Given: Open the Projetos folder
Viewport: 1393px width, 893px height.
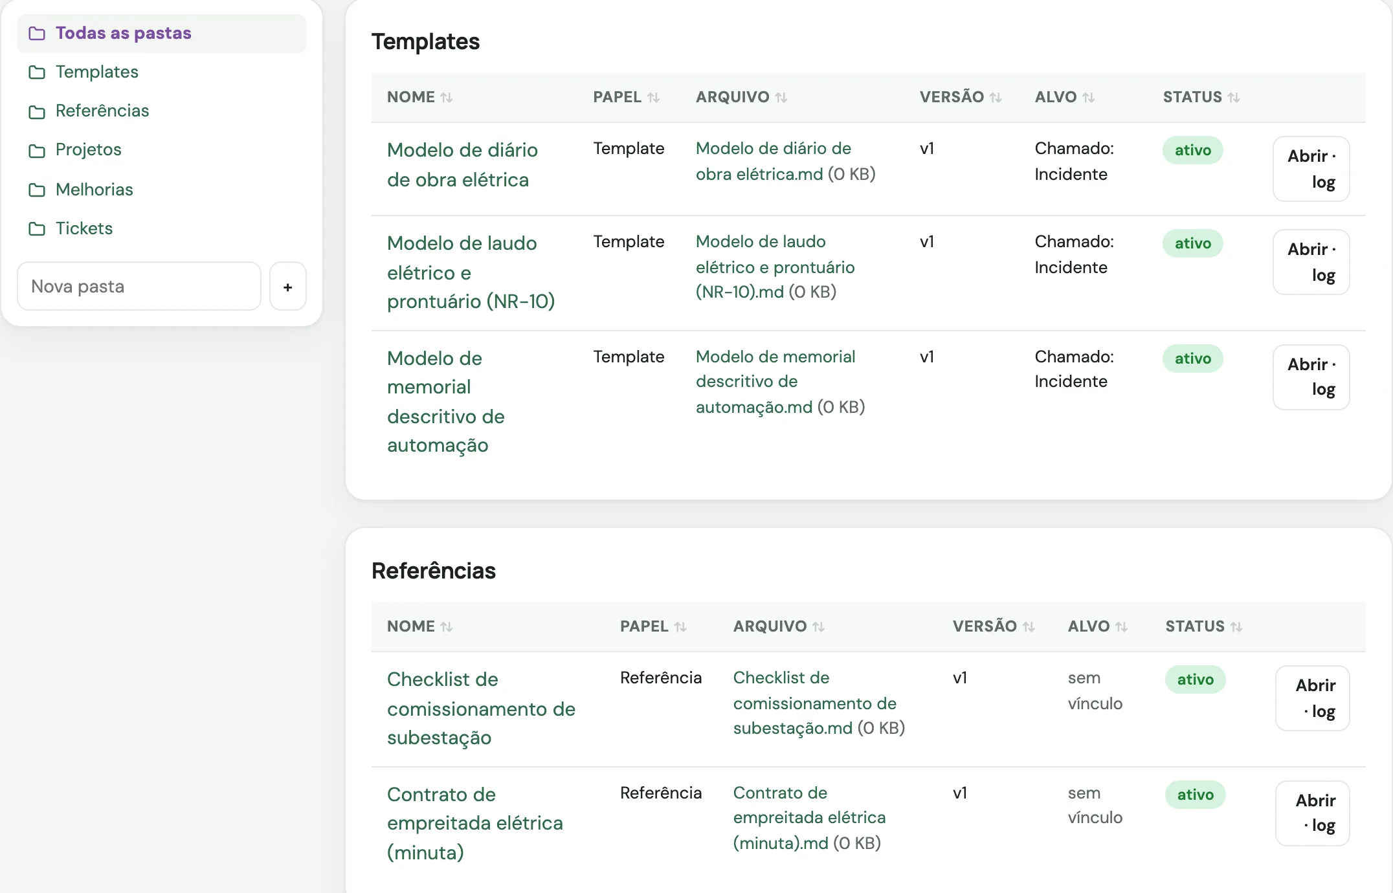Looking at the screenshot, I should (89, 149).
